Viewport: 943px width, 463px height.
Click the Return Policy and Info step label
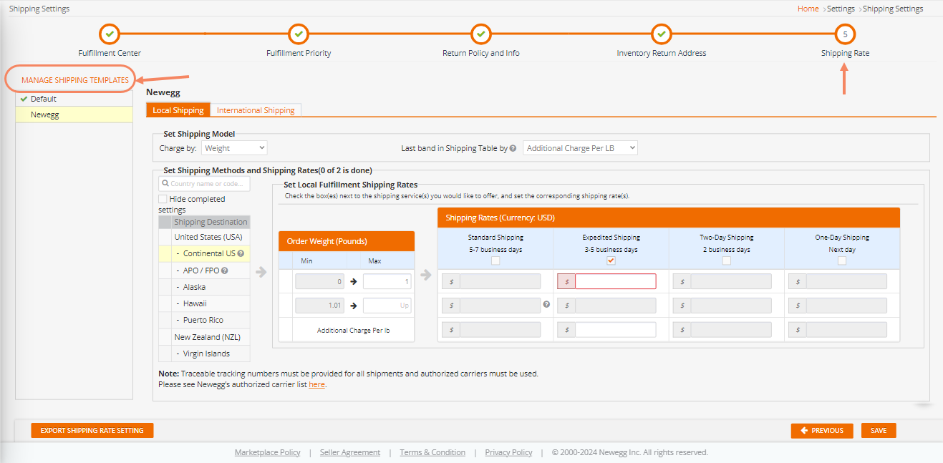pos(481,53)
